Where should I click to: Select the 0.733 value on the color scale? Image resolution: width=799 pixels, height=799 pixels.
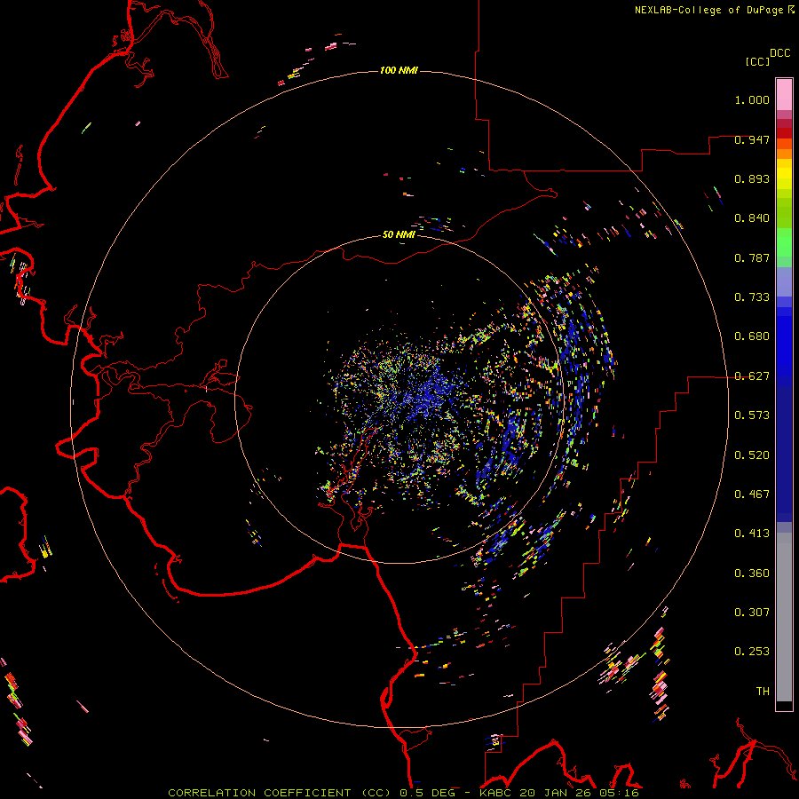point(752,297)
